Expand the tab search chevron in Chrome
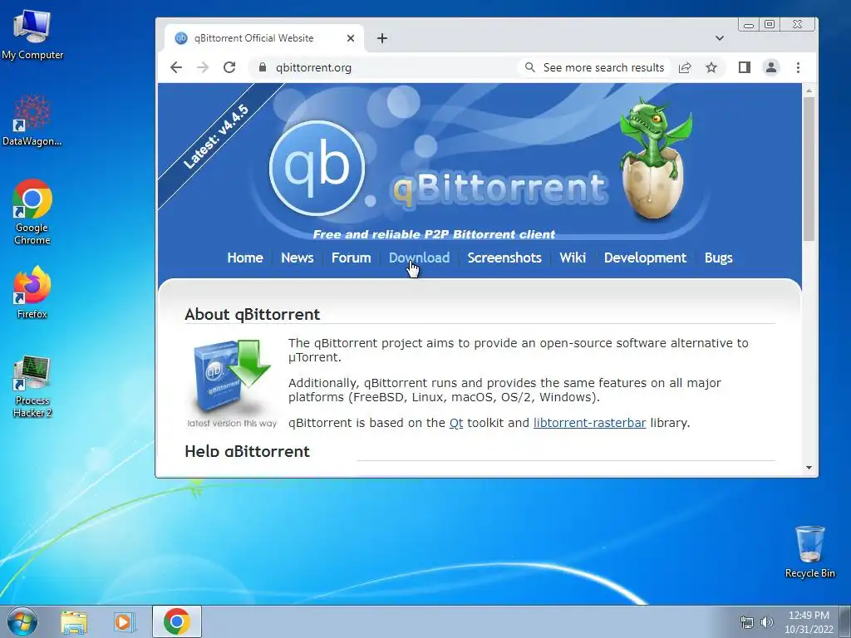The width and height of the screenshot is (851, 638). tap(719, 38)
